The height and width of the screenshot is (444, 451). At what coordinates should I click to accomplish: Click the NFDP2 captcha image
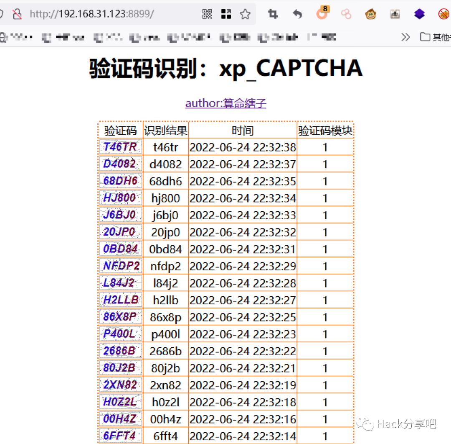coord(121,266)
